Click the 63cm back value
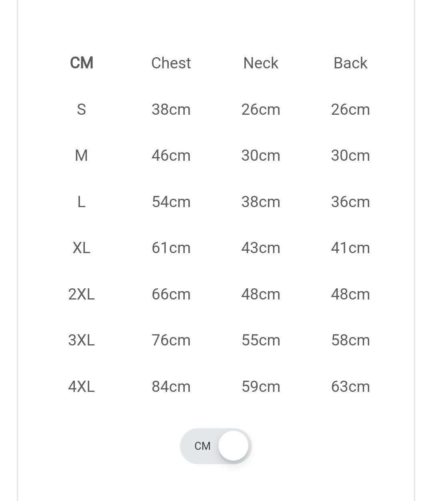The image size is (432, 501). tap(350, 387)
